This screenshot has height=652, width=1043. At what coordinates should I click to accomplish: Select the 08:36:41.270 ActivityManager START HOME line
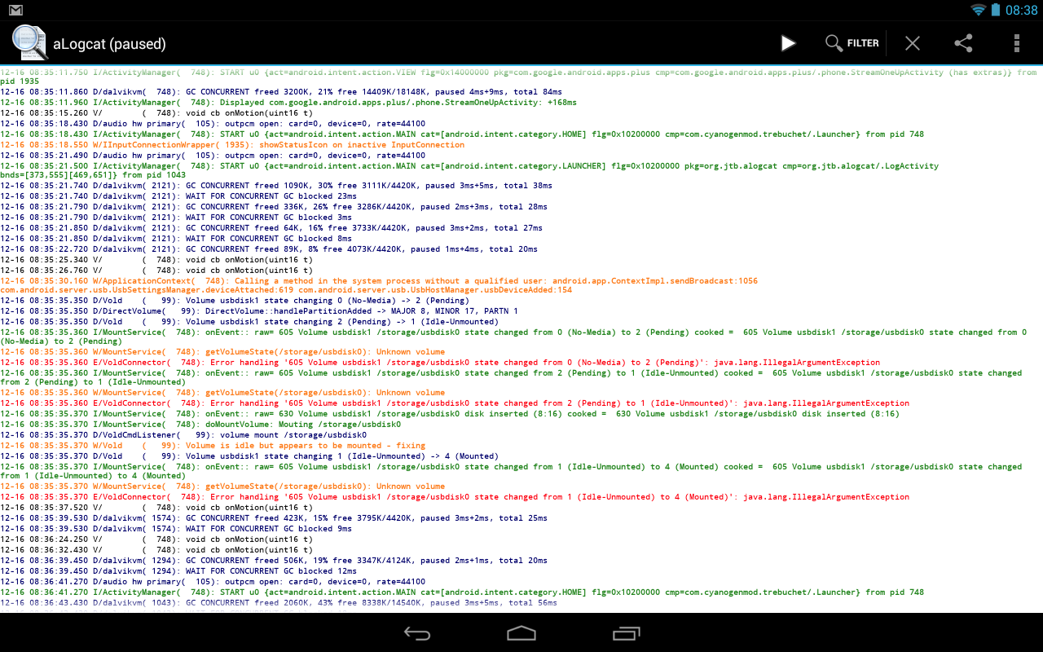click(x=462, y=593)
